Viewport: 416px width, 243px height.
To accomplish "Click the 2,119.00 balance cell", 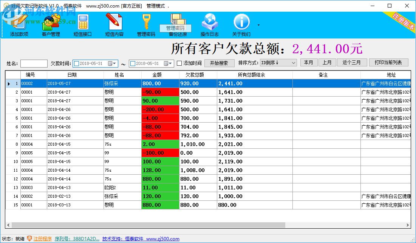I will point(255,161).
